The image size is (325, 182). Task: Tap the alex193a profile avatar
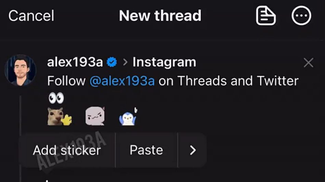tap(20, 70)
